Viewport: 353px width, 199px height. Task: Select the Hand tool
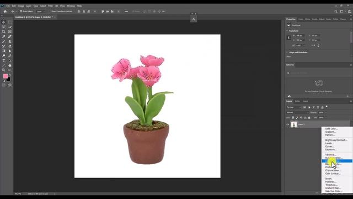click(10, 65)
